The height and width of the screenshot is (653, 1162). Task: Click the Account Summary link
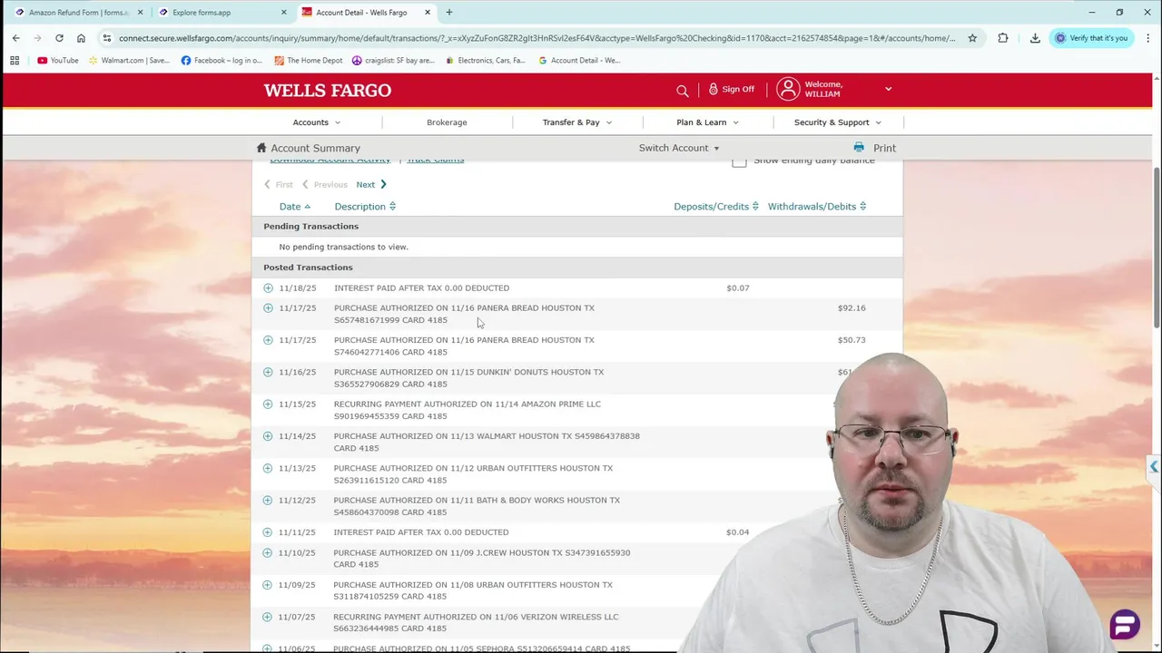pyautogui.click(x=315, y=148)
